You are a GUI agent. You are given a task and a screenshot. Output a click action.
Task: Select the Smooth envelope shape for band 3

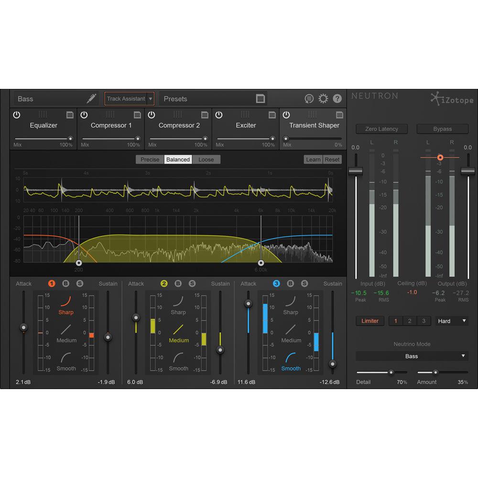291,369
